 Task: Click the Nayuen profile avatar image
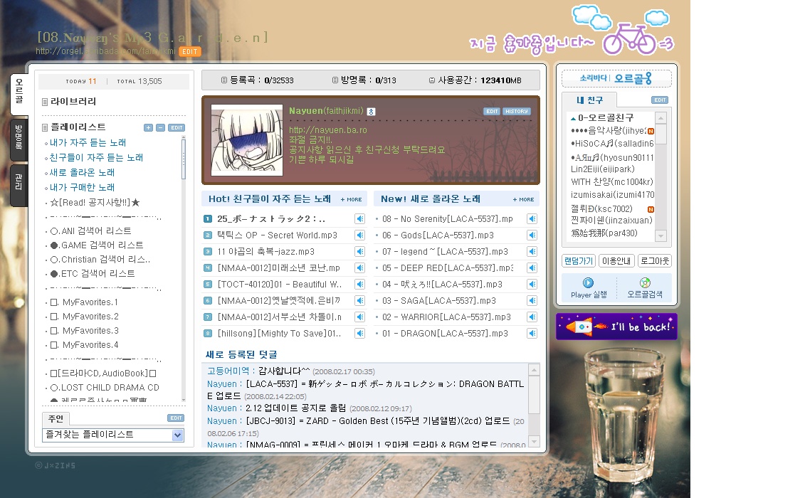point(247,140)
